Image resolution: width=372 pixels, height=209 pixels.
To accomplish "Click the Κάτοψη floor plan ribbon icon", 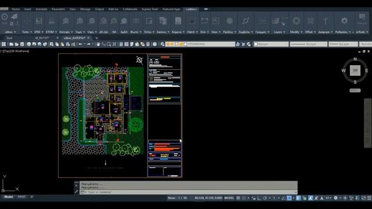I will (66, 21).
